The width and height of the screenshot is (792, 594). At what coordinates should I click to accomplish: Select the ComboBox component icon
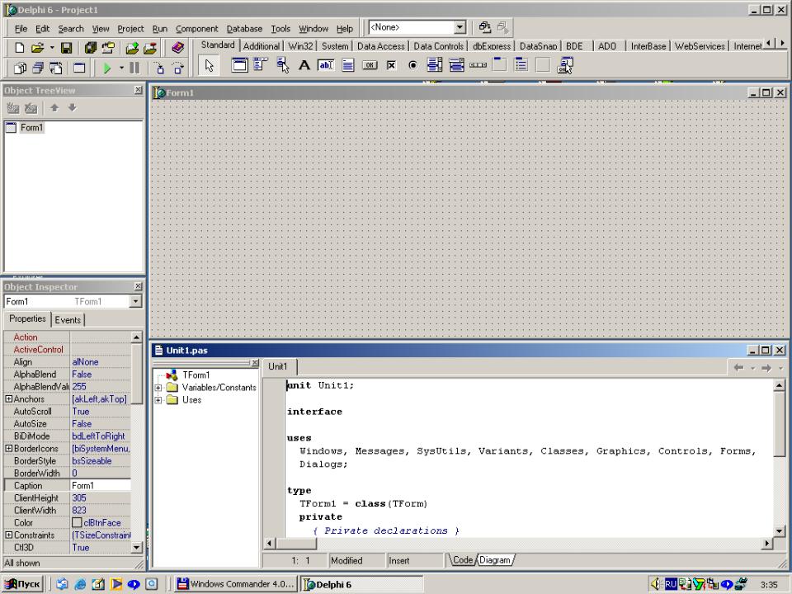click(456, 65)
